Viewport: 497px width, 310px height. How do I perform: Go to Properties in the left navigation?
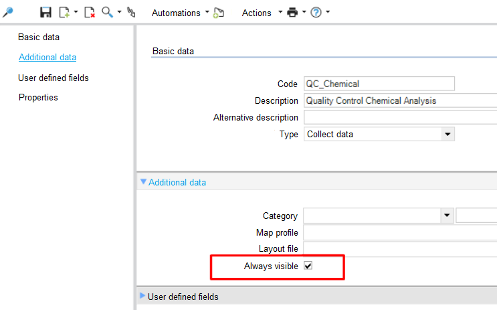tap(38, 97)
